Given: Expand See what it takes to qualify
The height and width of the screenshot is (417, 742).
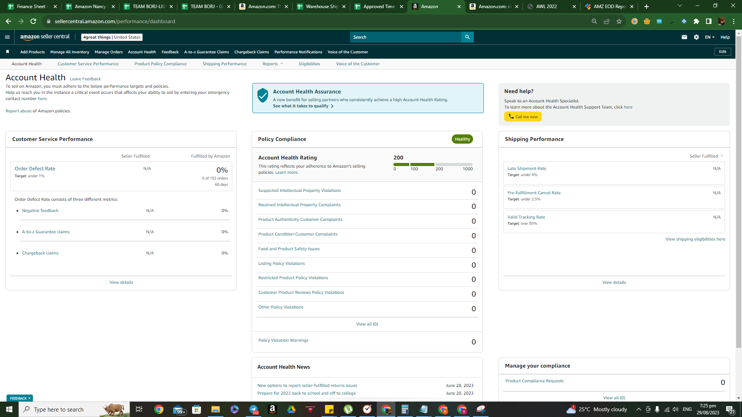Looking at the screenshot, I should (303, 106).
